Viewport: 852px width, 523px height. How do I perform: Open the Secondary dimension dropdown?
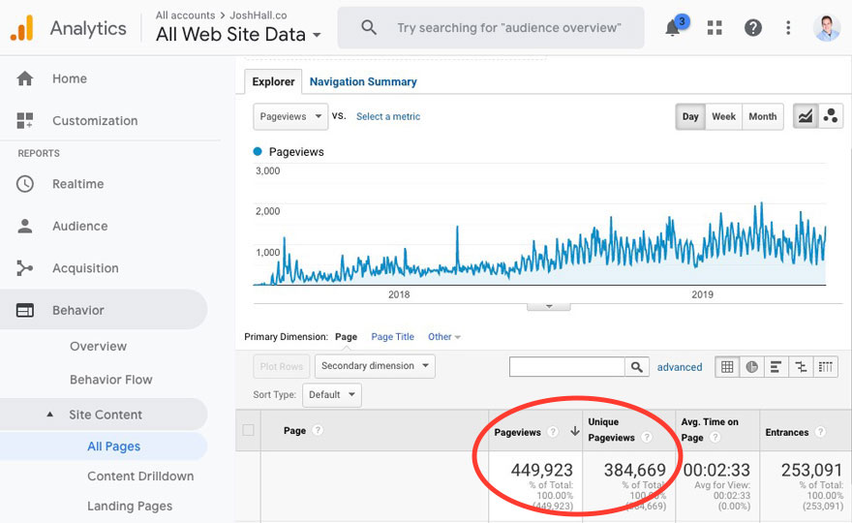(374, 366)
